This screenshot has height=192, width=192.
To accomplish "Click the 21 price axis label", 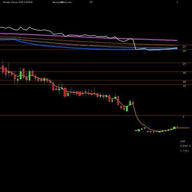I will (x=184, y=47).
